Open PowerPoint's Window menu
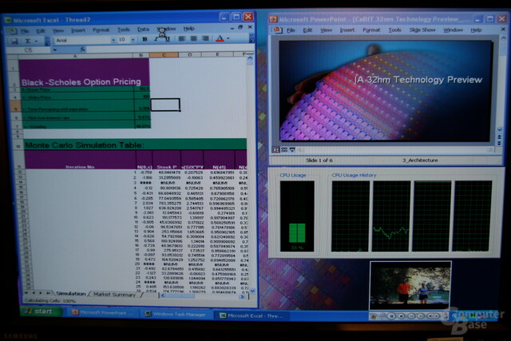This screenshot has height=341, width=511. click(x=453, y=30)
